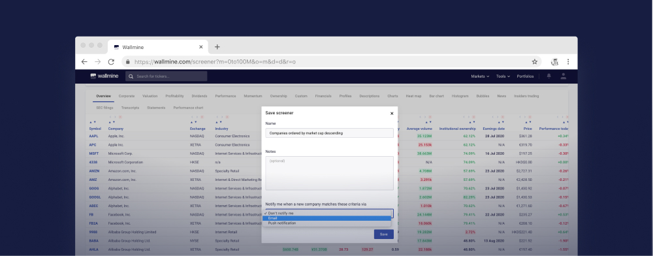This screenshot has width=653, height=256.
Task: Open a new browser tab with the plus icon
Action: point(217,47)
